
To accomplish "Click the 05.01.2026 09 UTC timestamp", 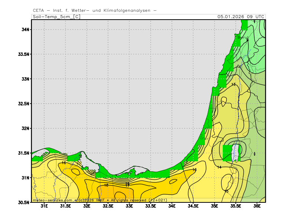I will coord(241,17).
